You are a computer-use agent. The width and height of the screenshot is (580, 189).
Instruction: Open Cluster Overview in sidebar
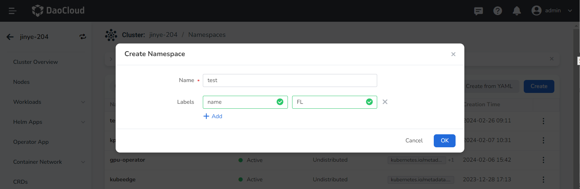tap(36, 62)
